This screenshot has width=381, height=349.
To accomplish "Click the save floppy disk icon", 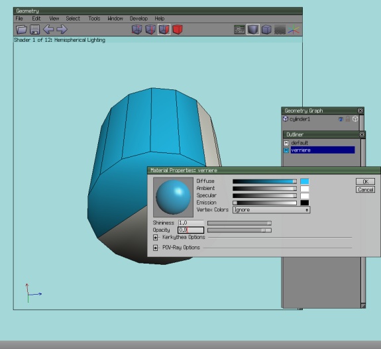I will [x=34, y=29].
